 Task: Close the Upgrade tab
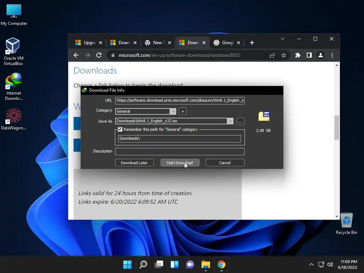[x=101, y=43]
